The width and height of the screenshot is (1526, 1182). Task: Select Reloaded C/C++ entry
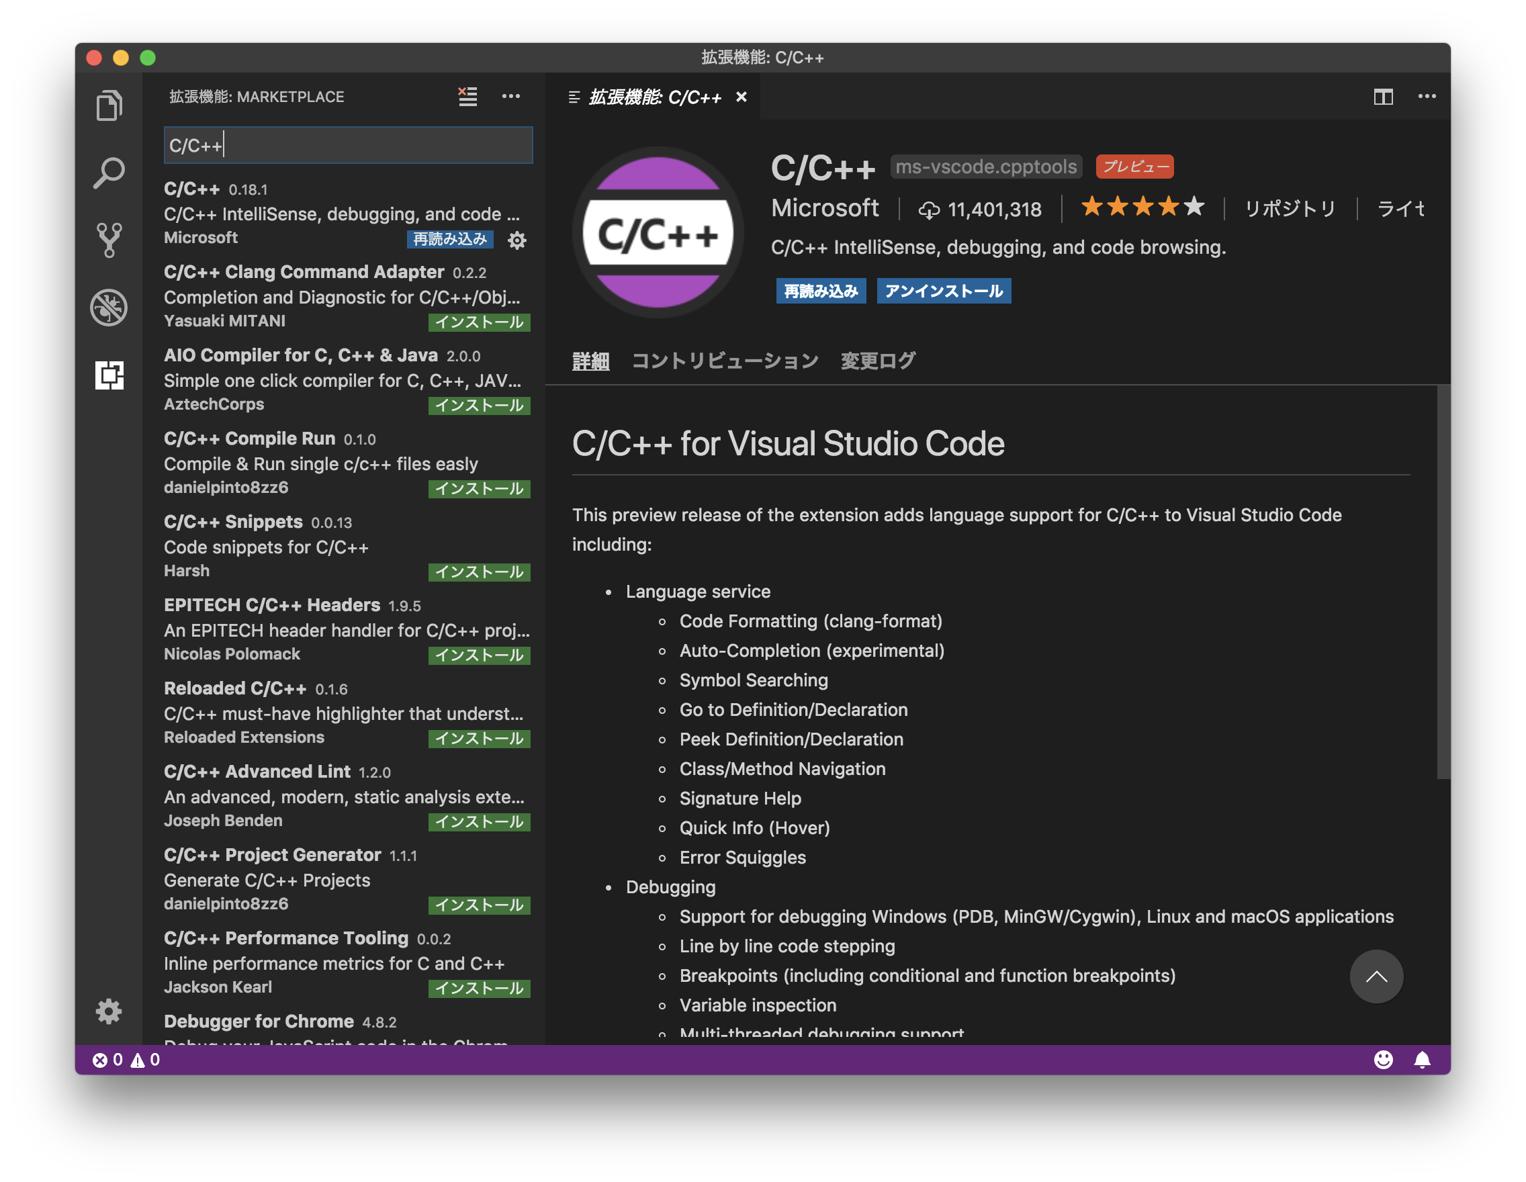(x=345, y=712)
